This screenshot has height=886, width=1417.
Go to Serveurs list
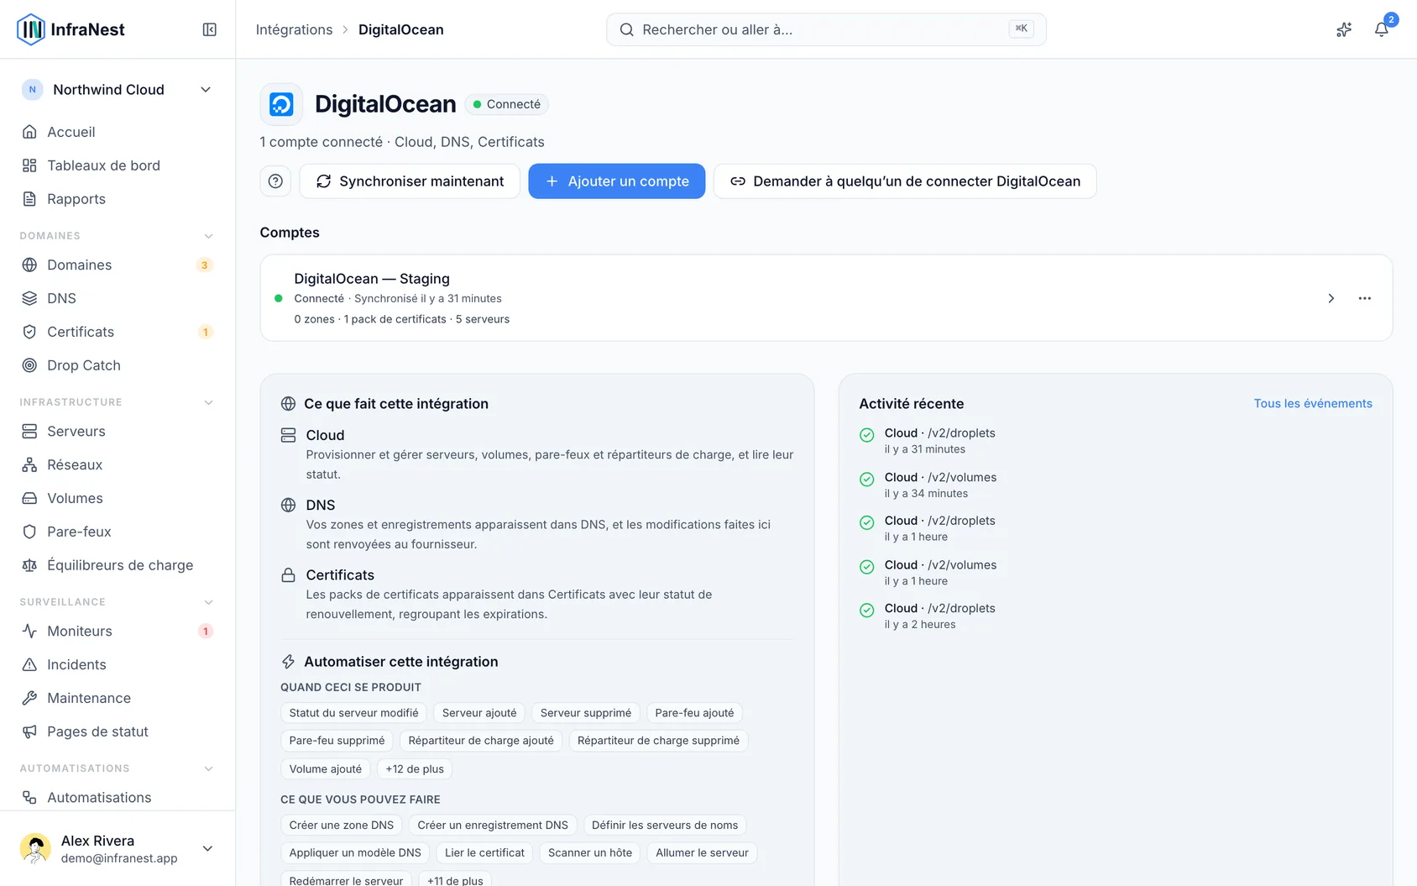coord(118,431)
